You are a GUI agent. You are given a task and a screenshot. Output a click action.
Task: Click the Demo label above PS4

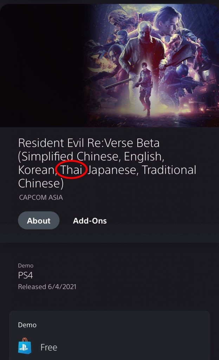coord(26,266)
